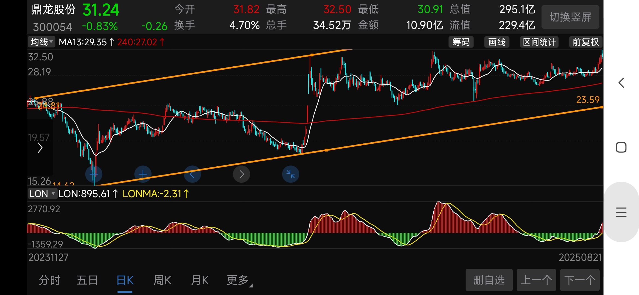The image size is (639, 295).
Task: Switch to 分时 tab
Action: [x=49, y=280]
